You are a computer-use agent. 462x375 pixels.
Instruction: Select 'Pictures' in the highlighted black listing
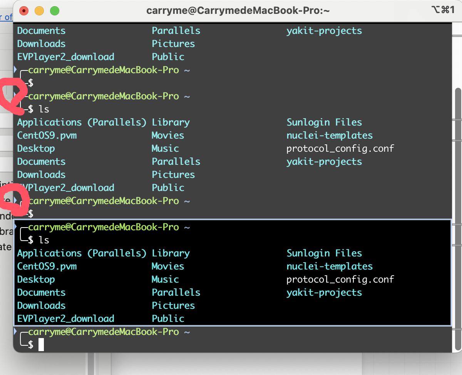click(173, 306)
